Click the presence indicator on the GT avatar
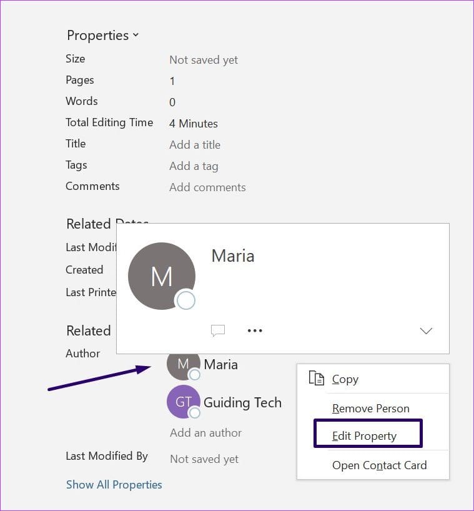Viewport: 474px width, 511px height. pyautogui.click(x=194, y=412)
